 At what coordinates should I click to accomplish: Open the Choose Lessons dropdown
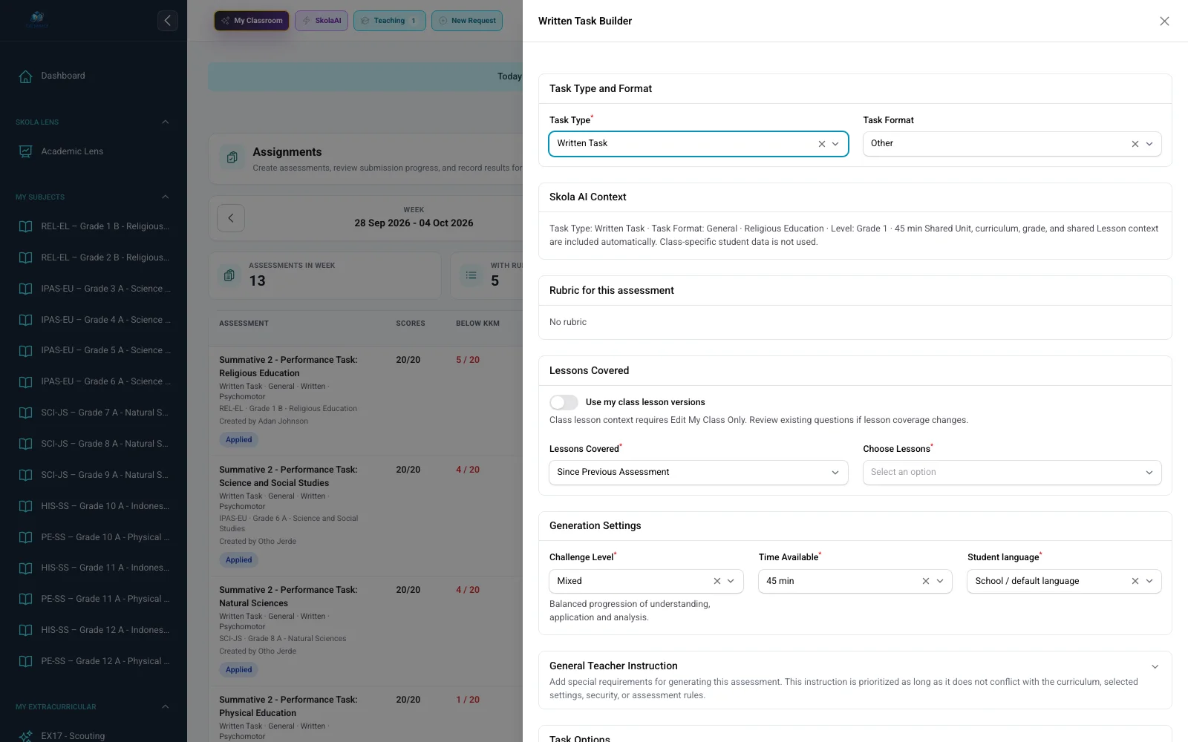(x=1011, y=473)
